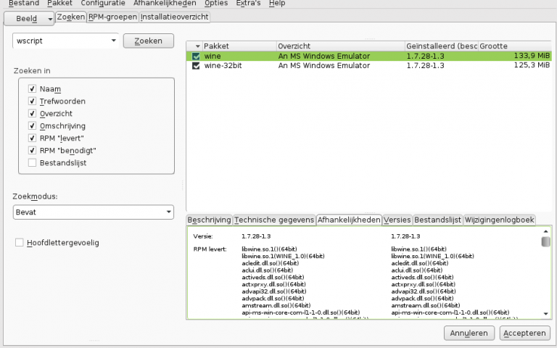This screenshot has height=348, width=557.
Task: Expand the Beeld view dropdown
Action: click(x=49, y=18)
